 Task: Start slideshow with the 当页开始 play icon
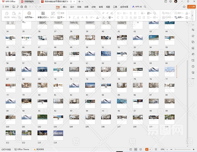(29, 13)
